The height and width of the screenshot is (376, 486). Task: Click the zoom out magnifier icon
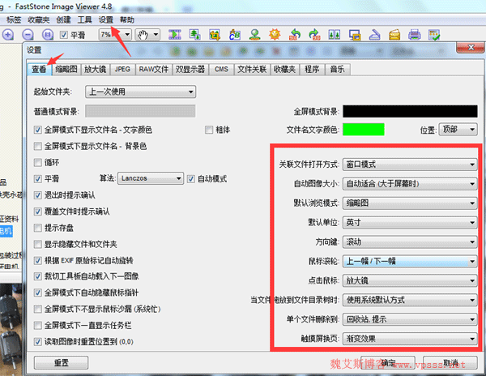pos(28,35)
